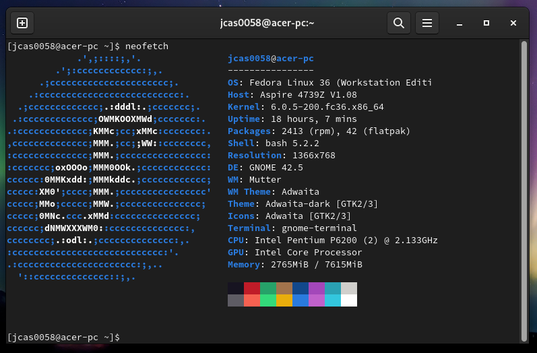Click the Fedora ASCII art logo
Viewport: 537px width, 353px height.
tap(109, 168)
